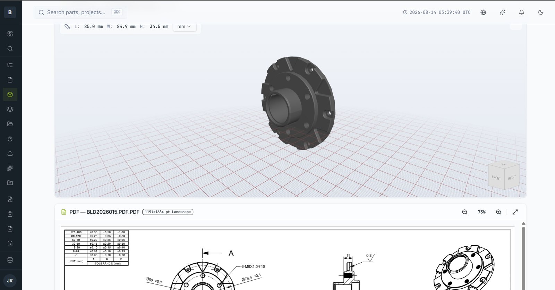555x290 pixels.
Task: Open the JK user avatar
Action: (10, 281)
